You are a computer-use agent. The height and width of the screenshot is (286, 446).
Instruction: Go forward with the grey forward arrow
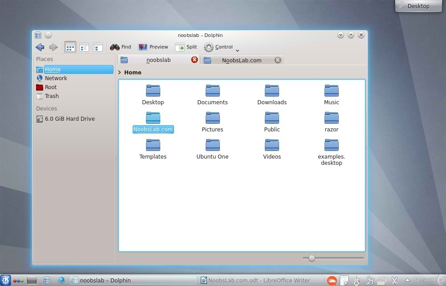pyautogui.click(x=53, y=47)
